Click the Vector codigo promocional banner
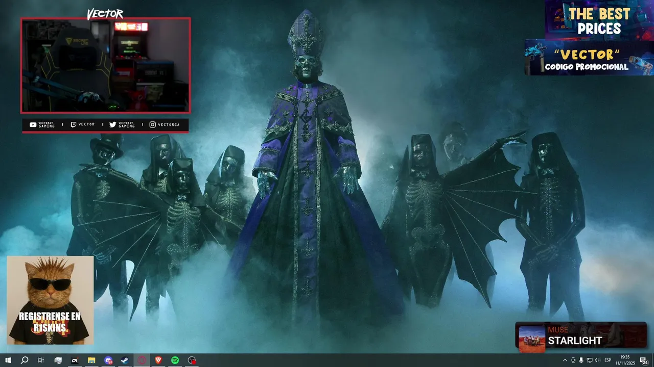This screenshot has height=367, width=654. click(x=589, y=58)
